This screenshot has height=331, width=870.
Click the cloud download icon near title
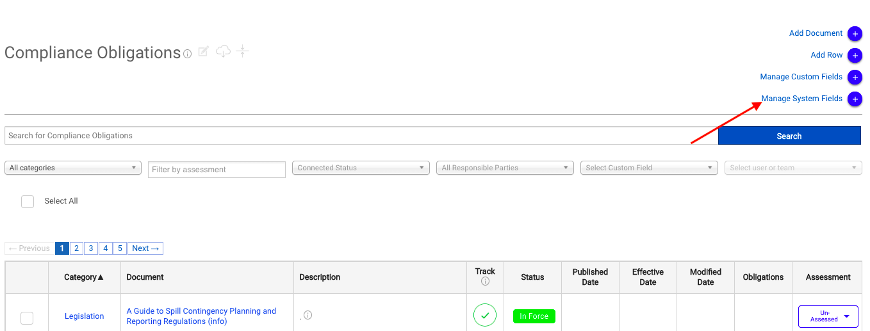[223, 51]
